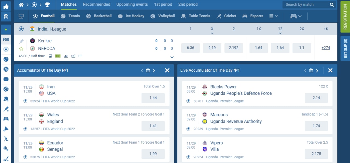
Task: Click the trophy icon in breadcrumb
Action: (x=47, y=5)
